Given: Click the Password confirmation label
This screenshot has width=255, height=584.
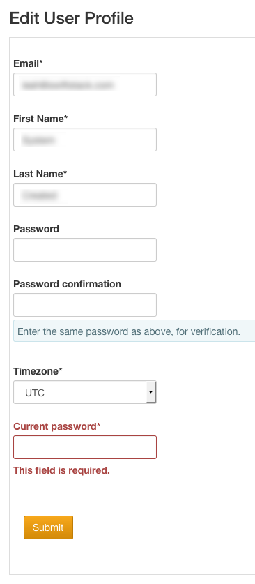Looking at the screenshot, I should coord(68,284).
